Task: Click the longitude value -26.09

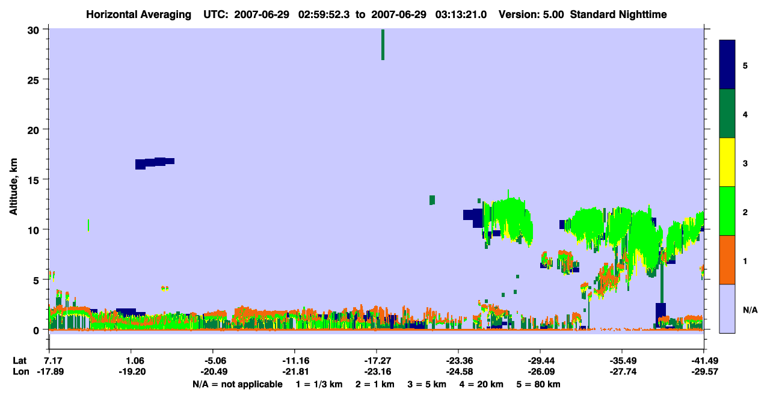Action: tap(540, 372)
